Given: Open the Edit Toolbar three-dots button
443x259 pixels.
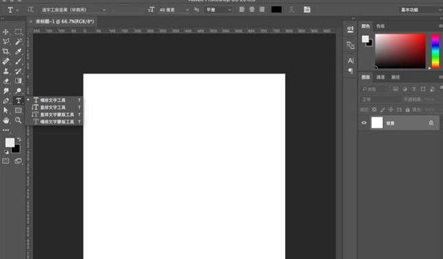Looking at the screenshot, I should point(5,131).
